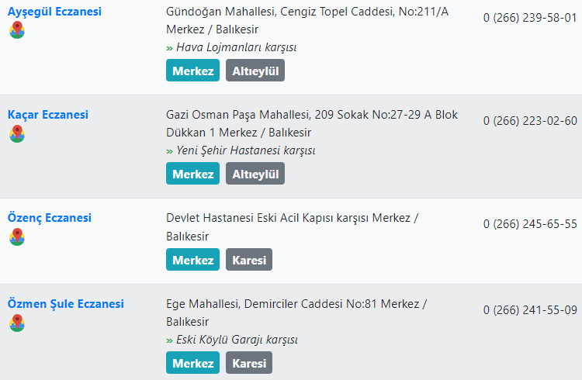Open map pin for Ayşegül Eczanesi
582x380 pixels.
click(17, 30)
